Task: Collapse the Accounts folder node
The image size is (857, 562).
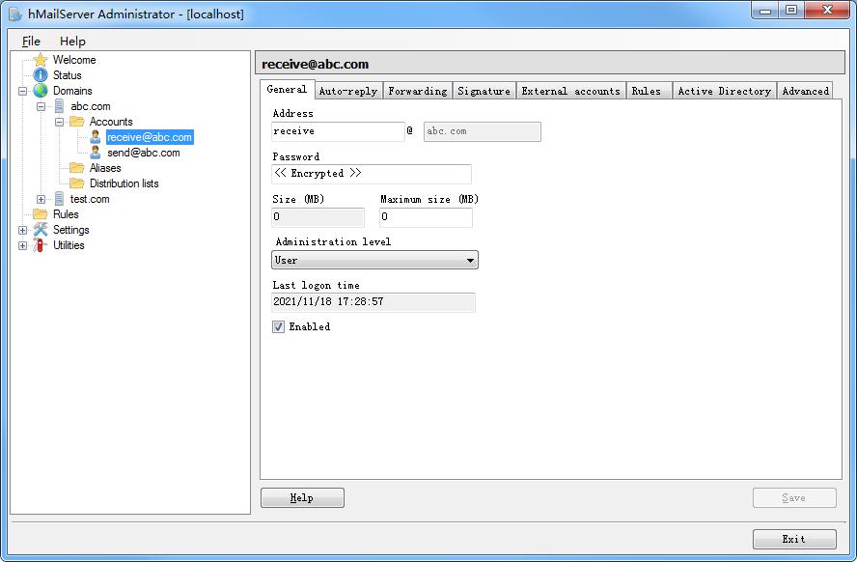Action: [x=59, y=122]
